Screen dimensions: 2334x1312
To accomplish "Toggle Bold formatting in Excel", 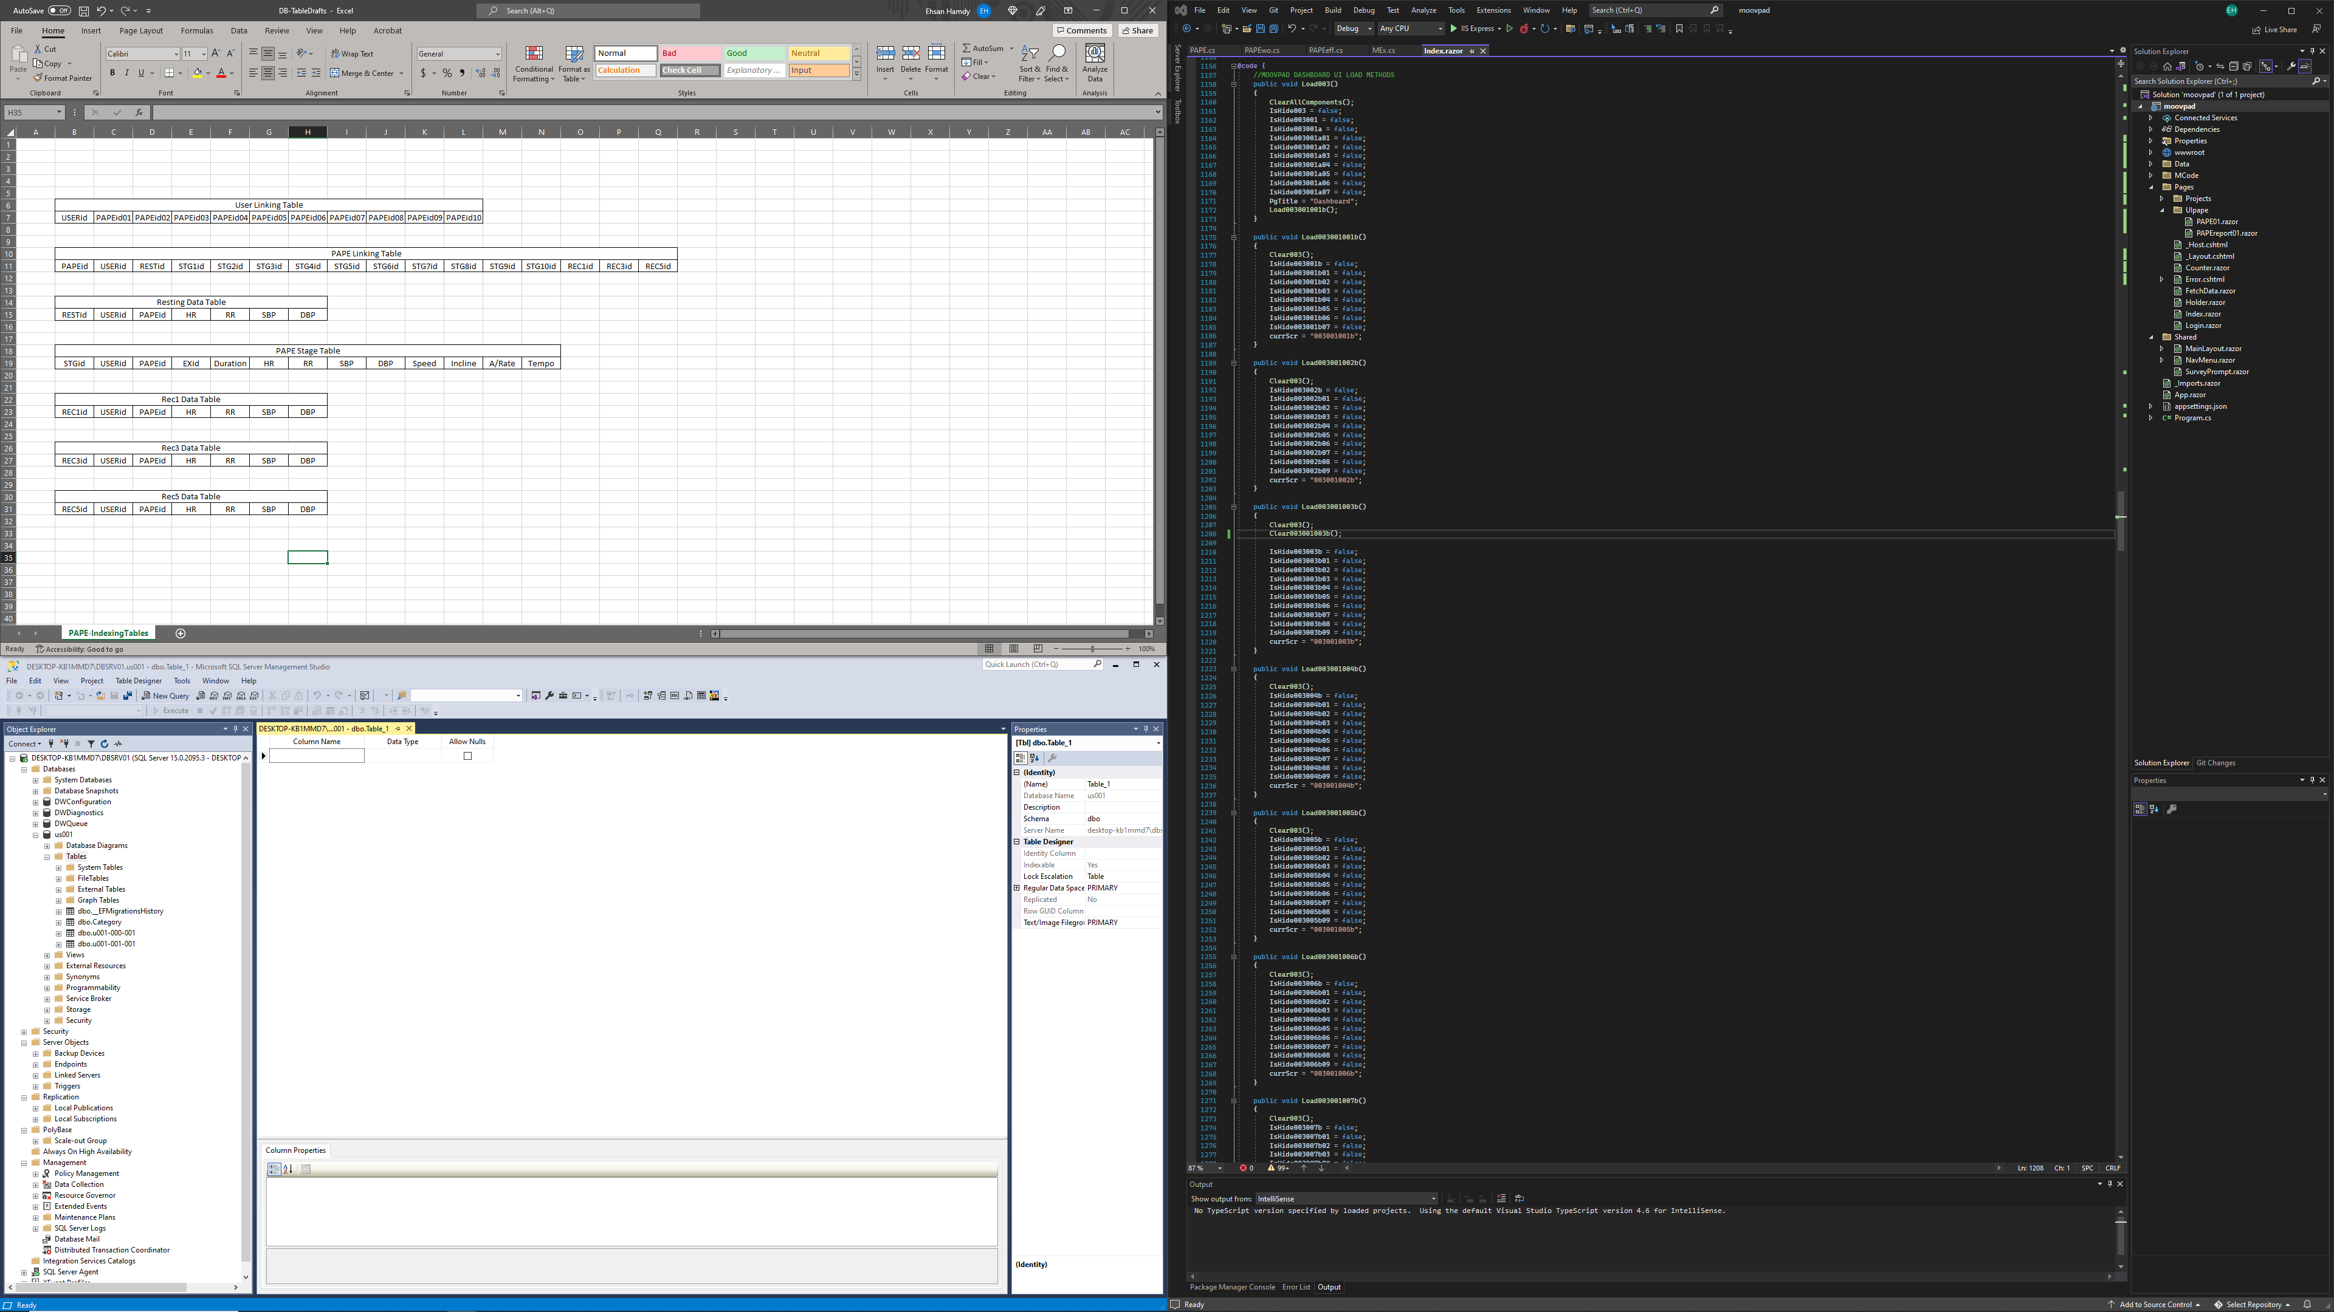I will point(112,72).
